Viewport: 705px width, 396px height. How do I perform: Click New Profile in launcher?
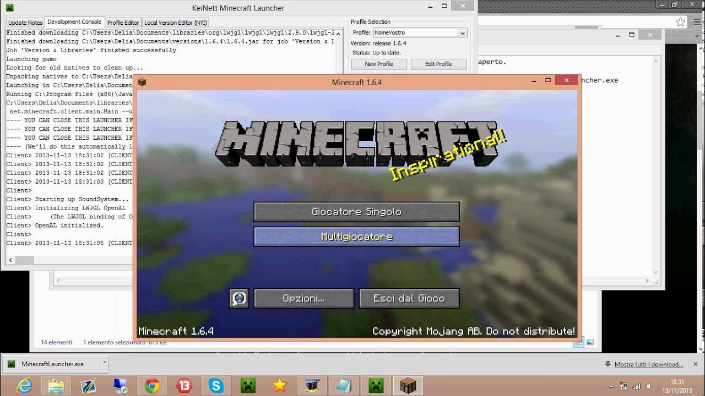(379, 64)
